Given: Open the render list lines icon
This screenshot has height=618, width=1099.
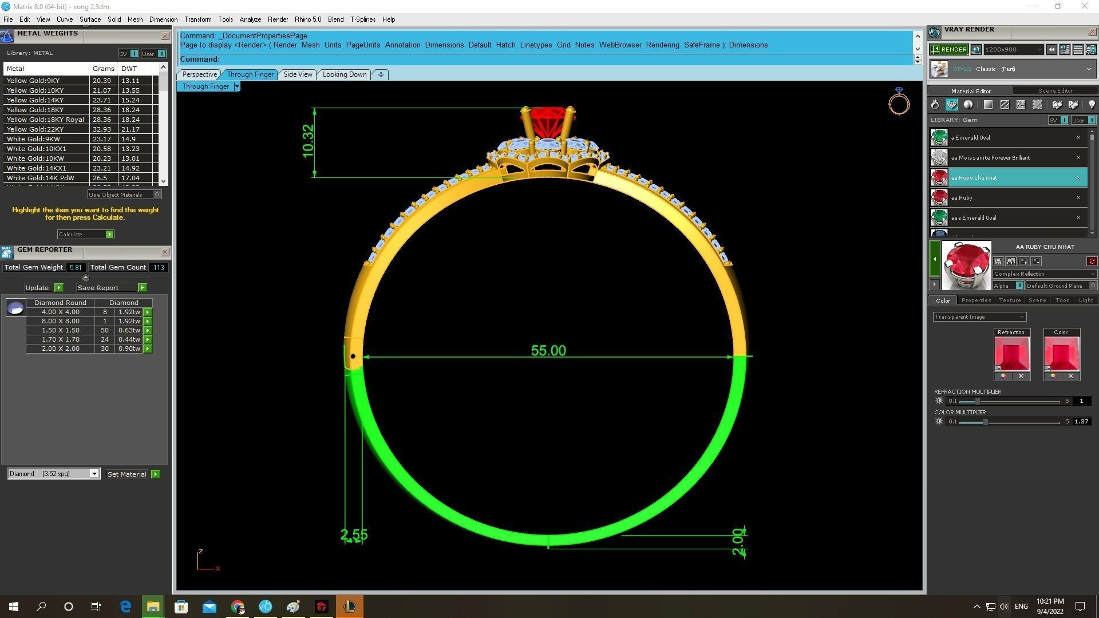Looking at the screenshot, I should (1078, 50).
